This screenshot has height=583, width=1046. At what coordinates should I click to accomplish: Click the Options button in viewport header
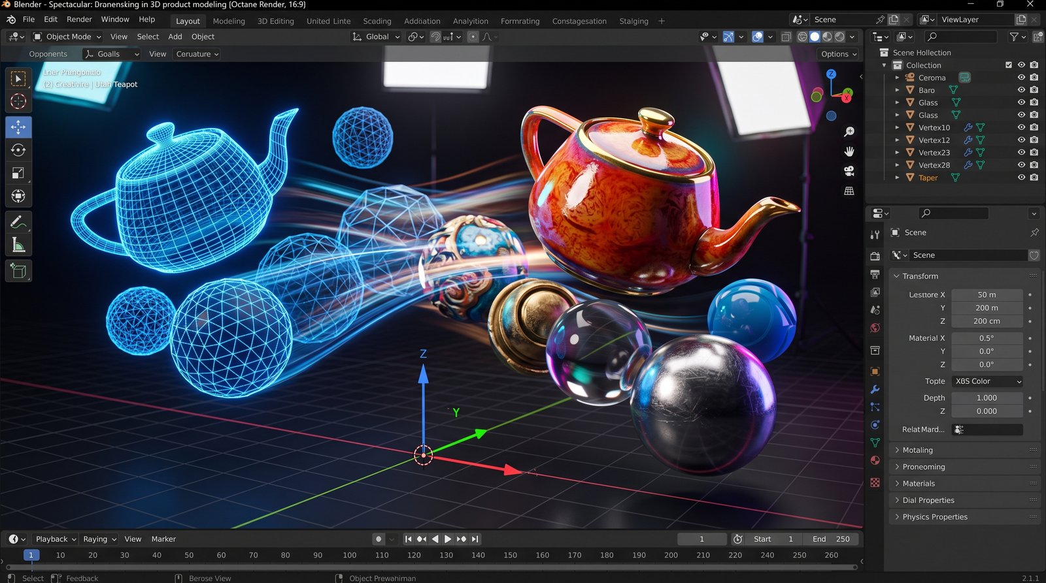tap(839, 54)
